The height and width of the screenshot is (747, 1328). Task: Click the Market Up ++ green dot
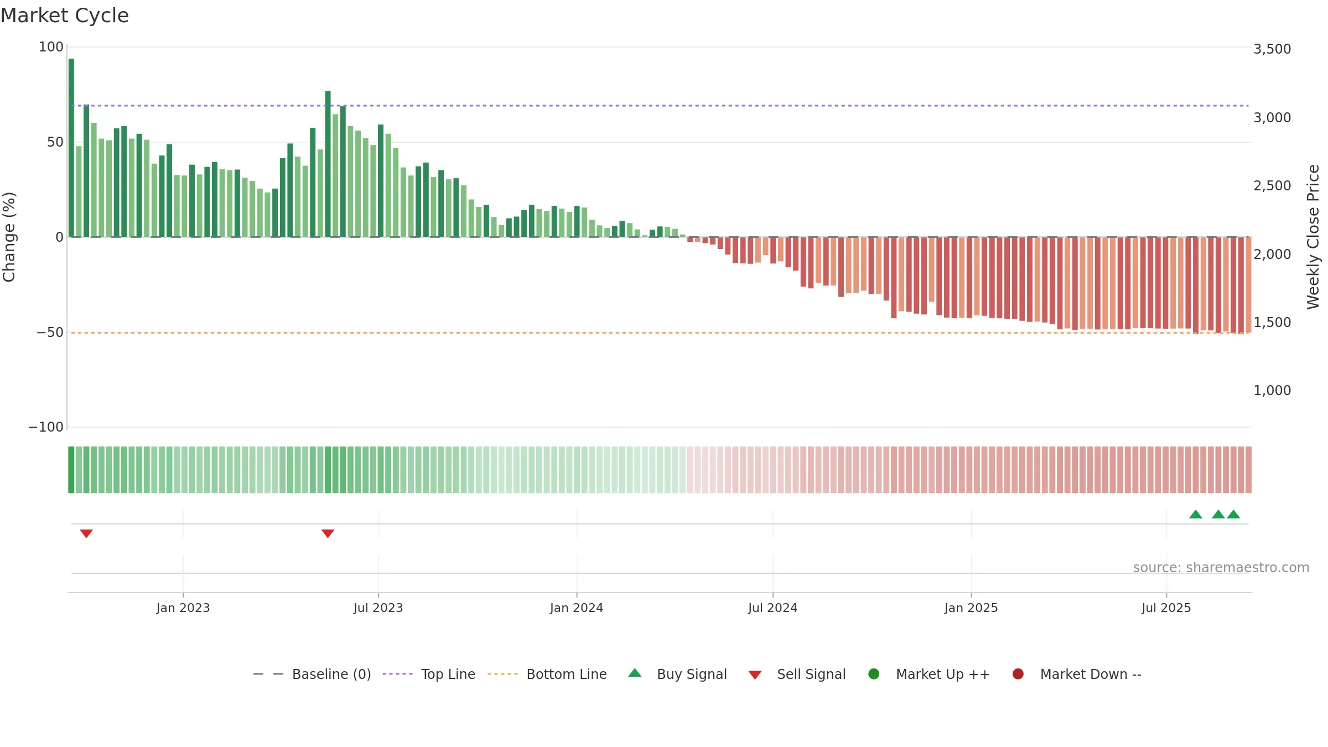(x=874, y=674)
